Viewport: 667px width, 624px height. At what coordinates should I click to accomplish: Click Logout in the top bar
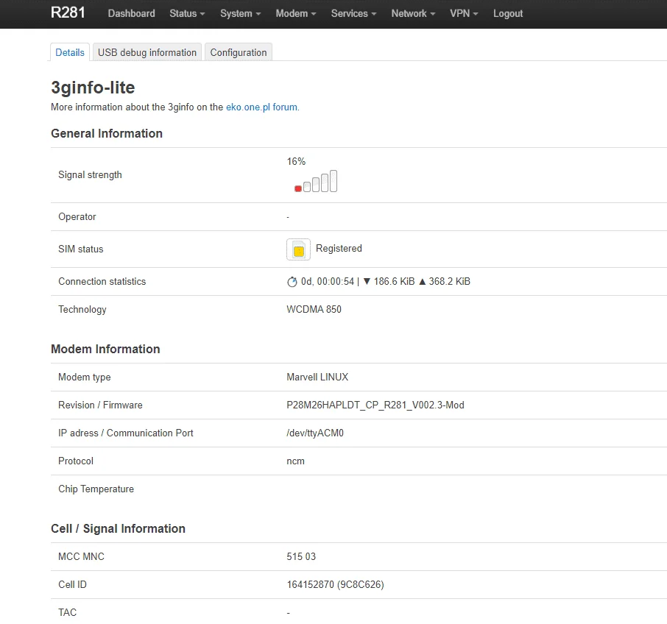point(508,13)
